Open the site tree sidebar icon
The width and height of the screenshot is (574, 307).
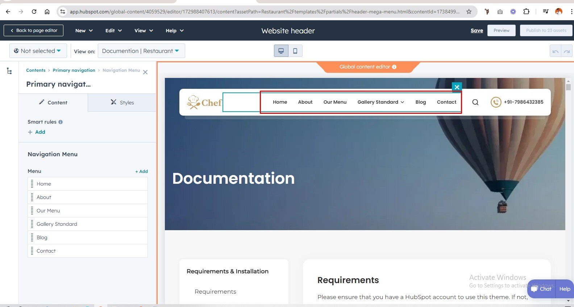point(9,71)
